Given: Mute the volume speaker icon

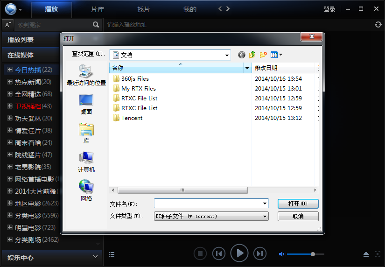Looking at the screenshot, I should pyautogui.click(x=281, y=254).
